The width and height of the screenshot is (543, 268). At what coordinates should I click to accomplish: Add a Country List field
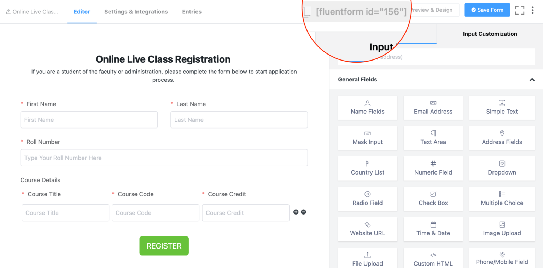pyautogui.click(x=368, y=169)
